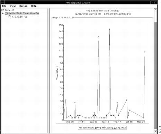Click the scrollbar up arrow
161x134 pixels.
click(x=155, y=10)
